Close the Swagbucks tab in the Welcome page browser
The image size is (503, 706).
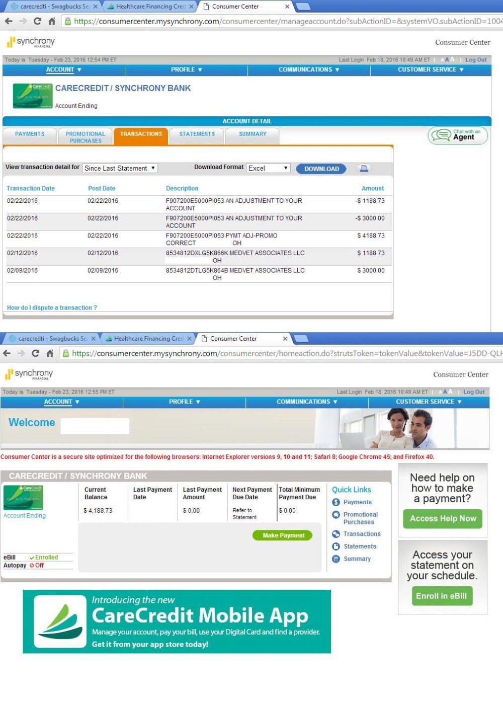tap(94, 339)
